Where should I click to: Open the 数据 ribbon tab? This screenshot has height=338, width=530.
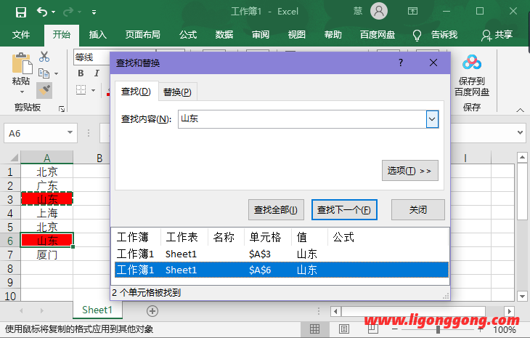(224, 34)
